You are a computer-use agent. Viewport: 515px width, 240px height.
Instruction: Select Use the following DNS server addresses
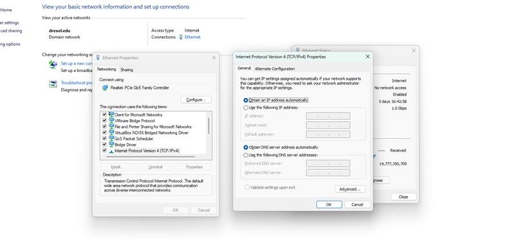coord(246,155)
